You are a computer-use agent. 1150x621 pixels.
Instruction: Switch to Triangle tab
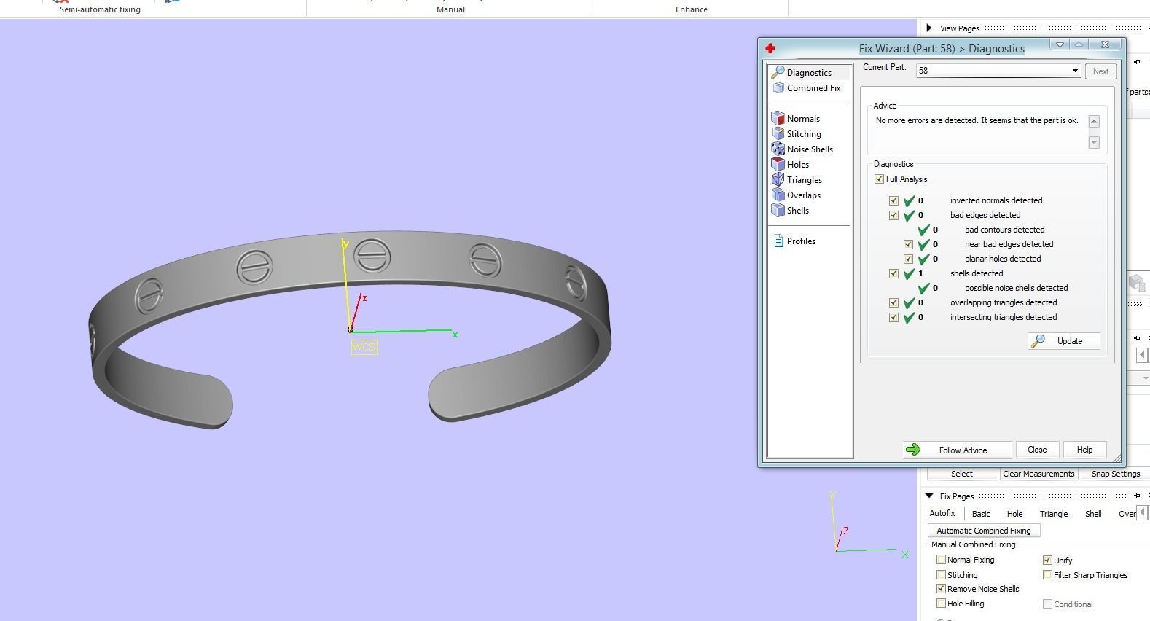coord(1054,514)
